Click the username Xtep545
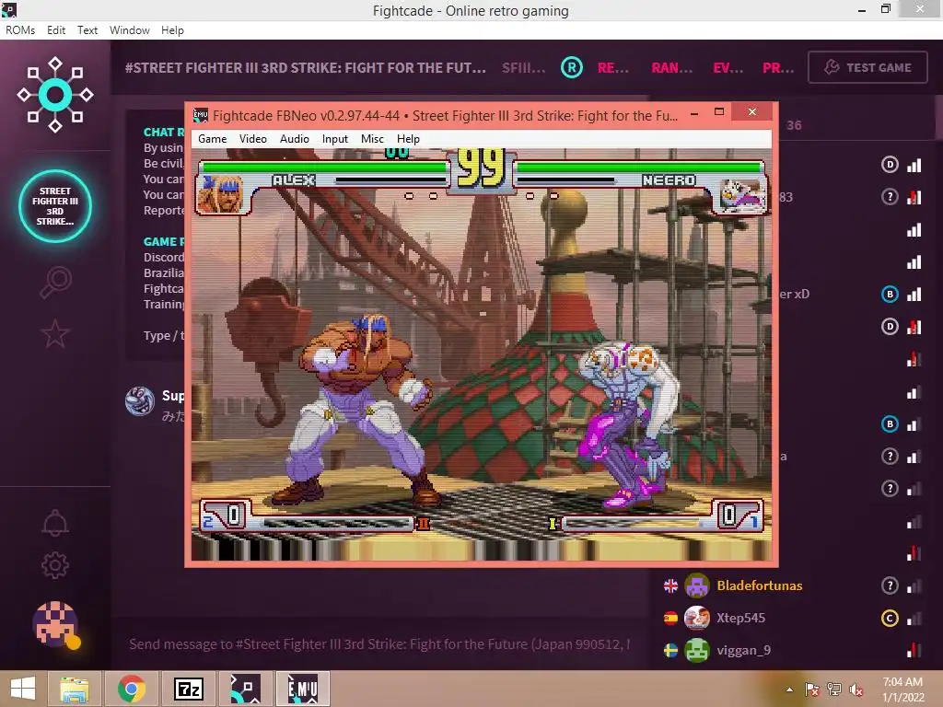The width and height of the screenshot is (943, 707). click(x=740, y=618)
